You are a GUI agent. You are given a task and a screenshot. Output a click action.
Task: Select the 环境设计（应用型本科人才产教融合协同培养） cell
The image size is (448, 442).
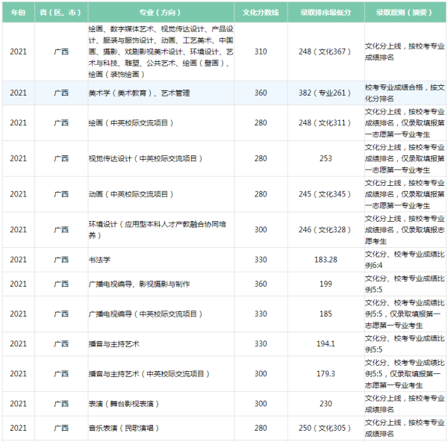click(x=161, y=230)
